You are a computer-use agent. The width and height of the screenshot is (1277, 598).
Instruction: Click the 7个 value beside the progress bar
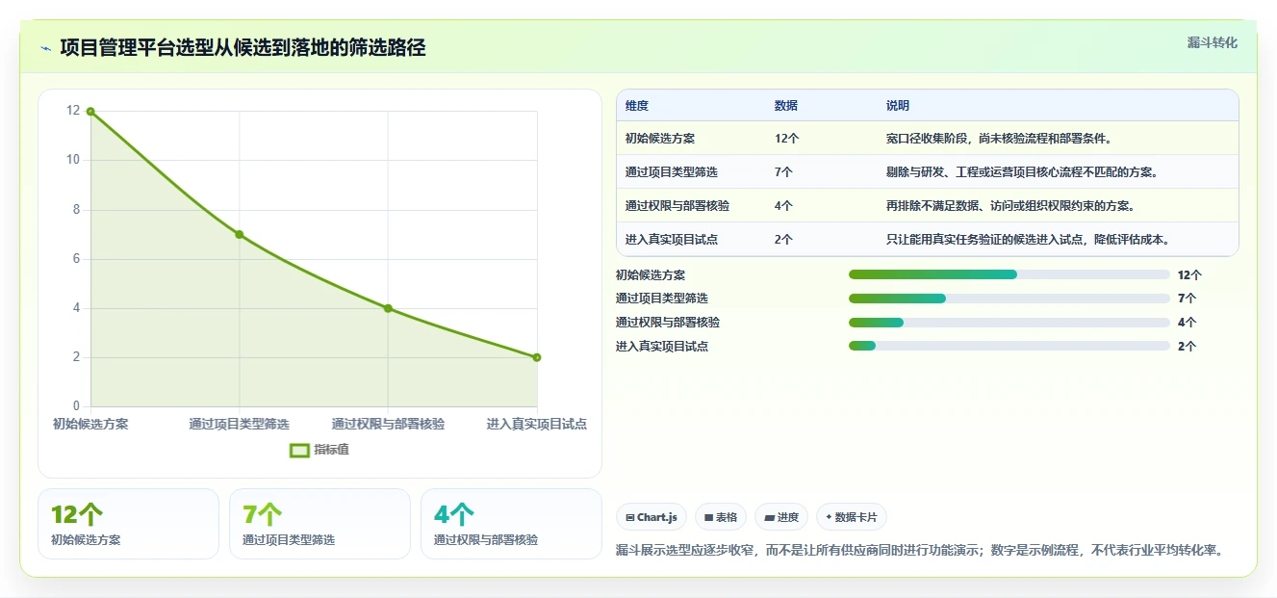tap(1188, 299)
